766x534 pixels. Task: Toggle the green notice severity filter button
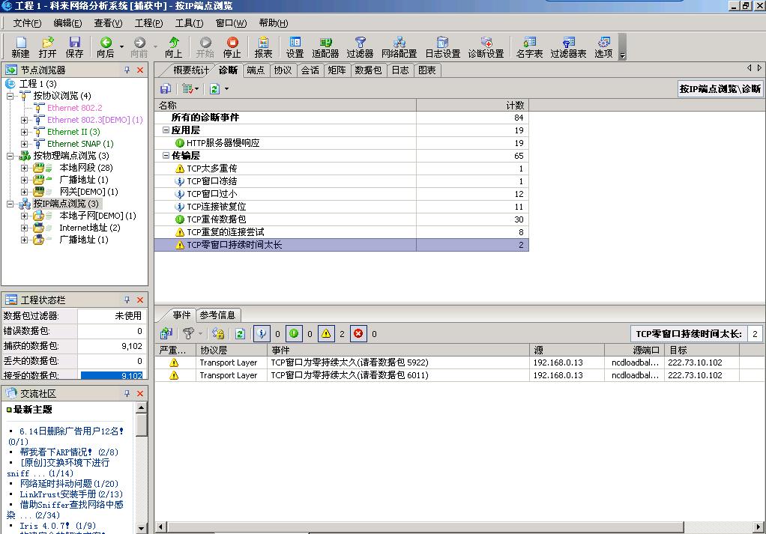pyautogui.click(x=294, y=334)
